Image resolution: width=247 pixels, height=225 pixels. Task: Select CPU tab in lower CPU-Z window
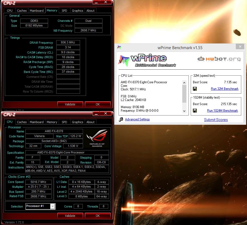[10, 122]
